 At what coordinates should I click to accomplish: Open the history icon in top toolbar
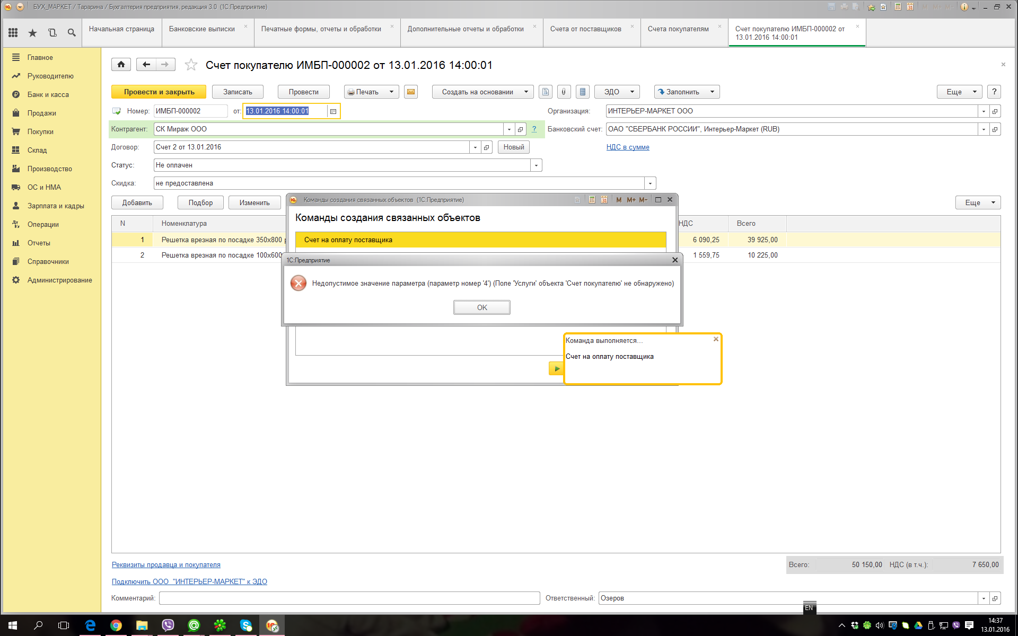click(52, 33)
